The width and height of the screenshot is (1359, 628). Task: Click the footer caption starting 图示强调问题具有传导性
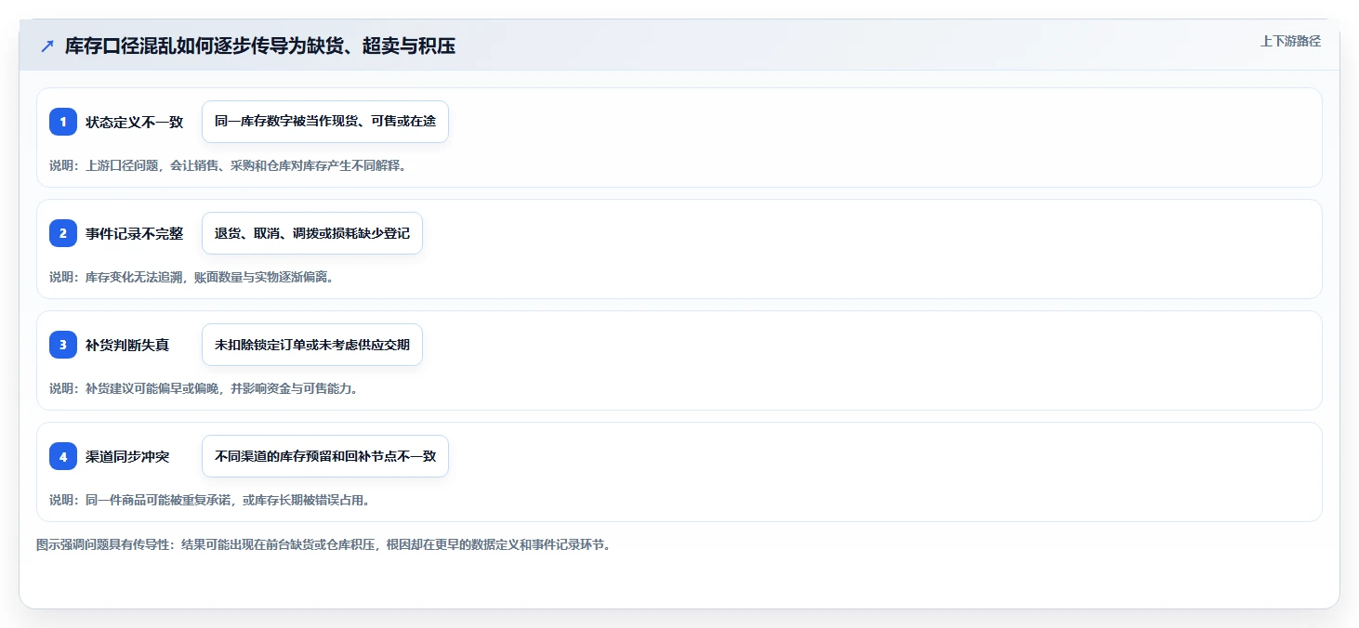pyautogui.click(x=324, y=544)
